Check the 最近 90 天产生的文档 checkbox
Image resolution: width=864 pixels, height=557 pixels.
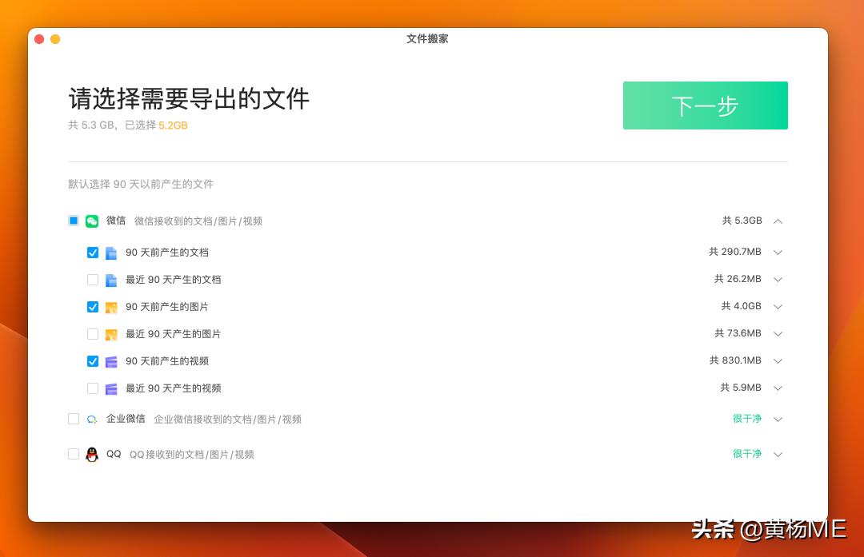coord(93,279)
